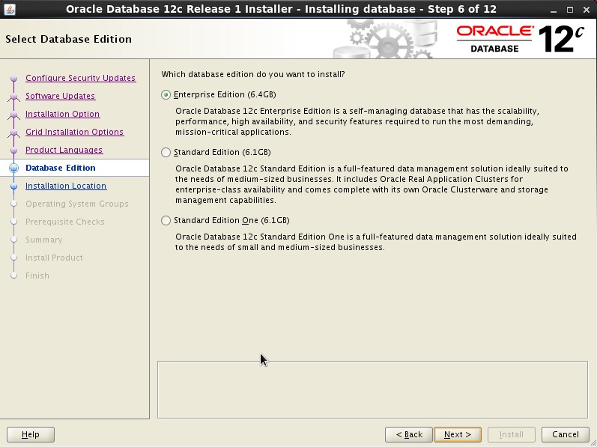Select the Enterprise Edition radio button
The height and width of the screenshot is (447, 597).
point(166,95)
